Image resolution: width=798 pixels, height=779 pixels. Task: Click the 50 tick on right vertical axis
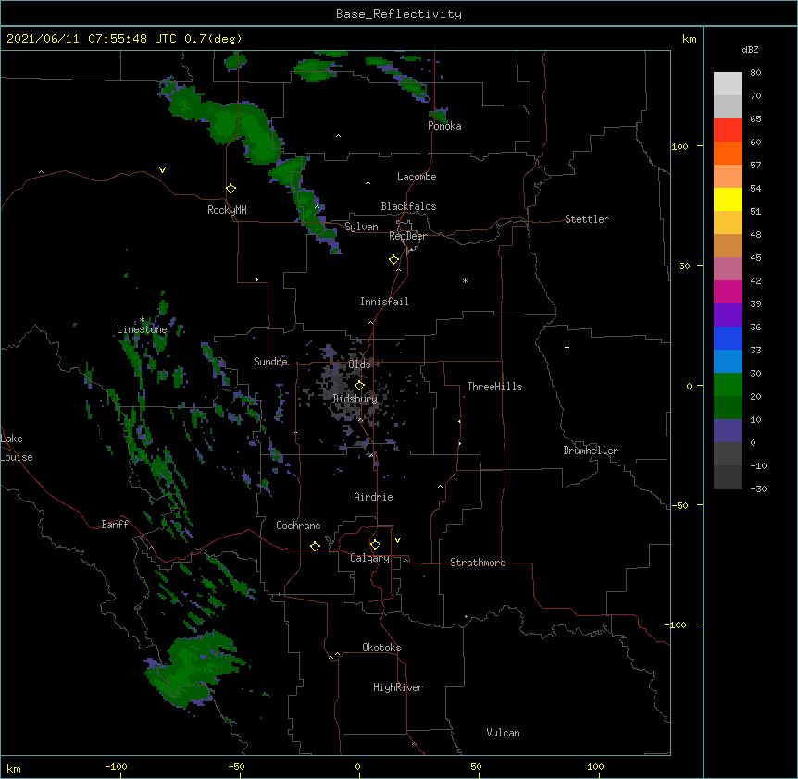684,266
